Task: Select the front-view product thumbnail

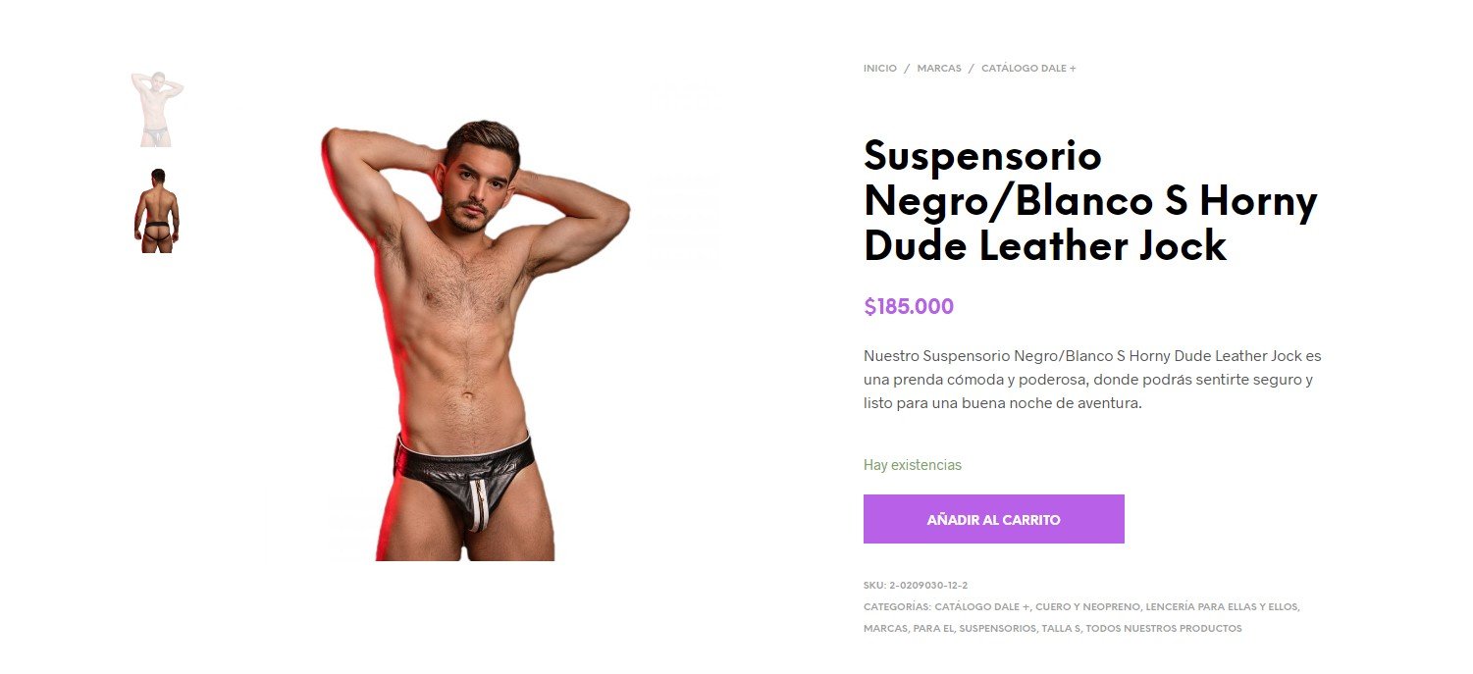Action: click(157, 110)
